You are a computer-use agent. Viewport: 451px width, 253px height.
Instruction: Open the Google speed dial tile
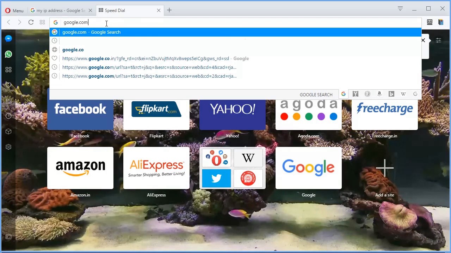pos(309,168)
